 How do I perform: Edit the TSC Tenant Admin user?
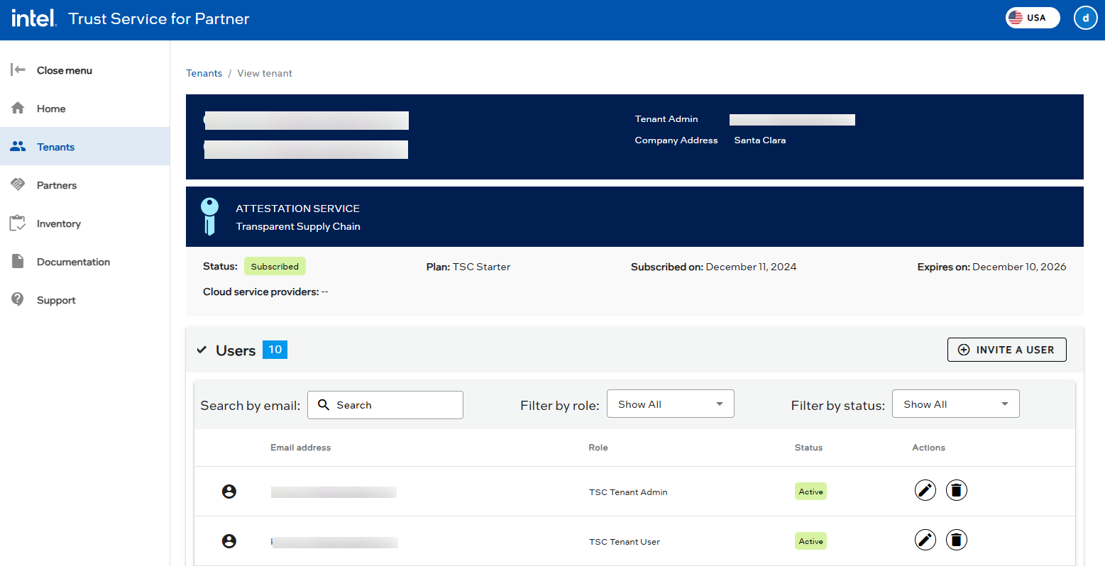pyautogui.click(x=925, y=490)
